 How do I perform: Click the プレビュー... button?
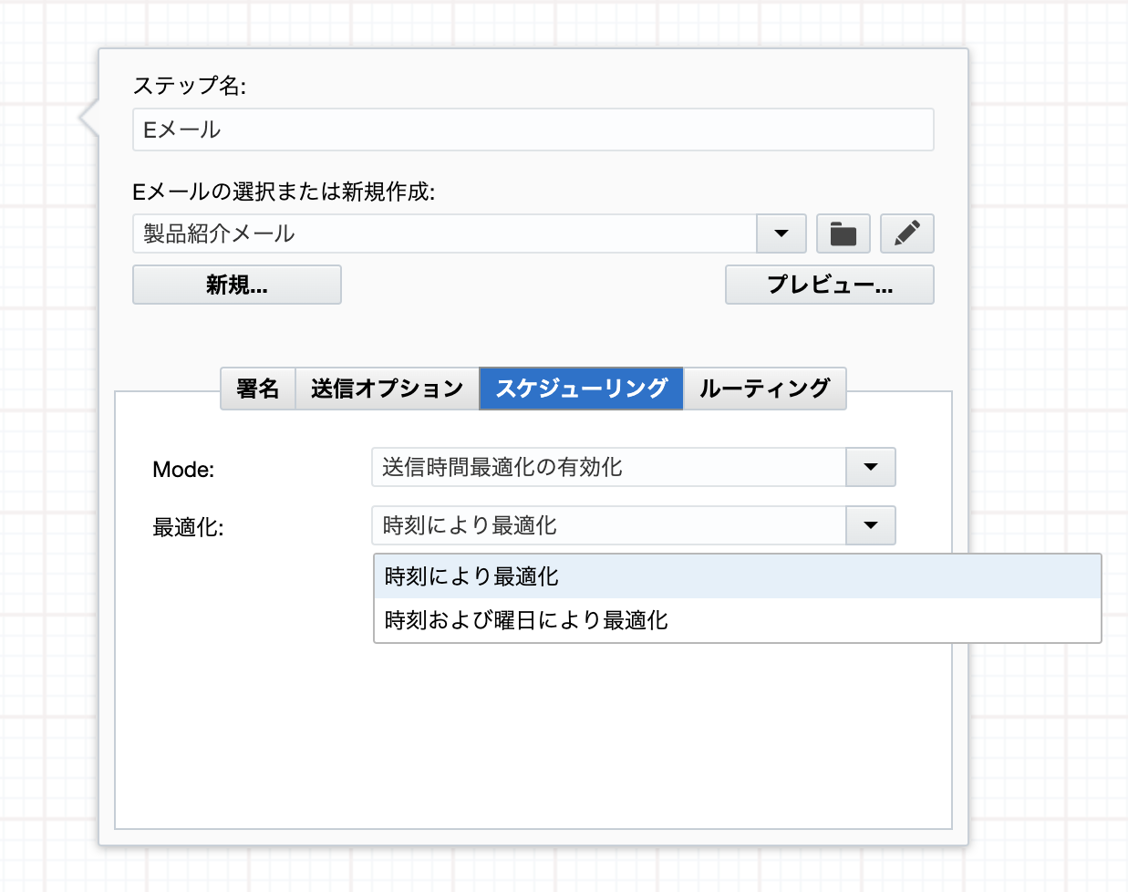coord(829,285)
